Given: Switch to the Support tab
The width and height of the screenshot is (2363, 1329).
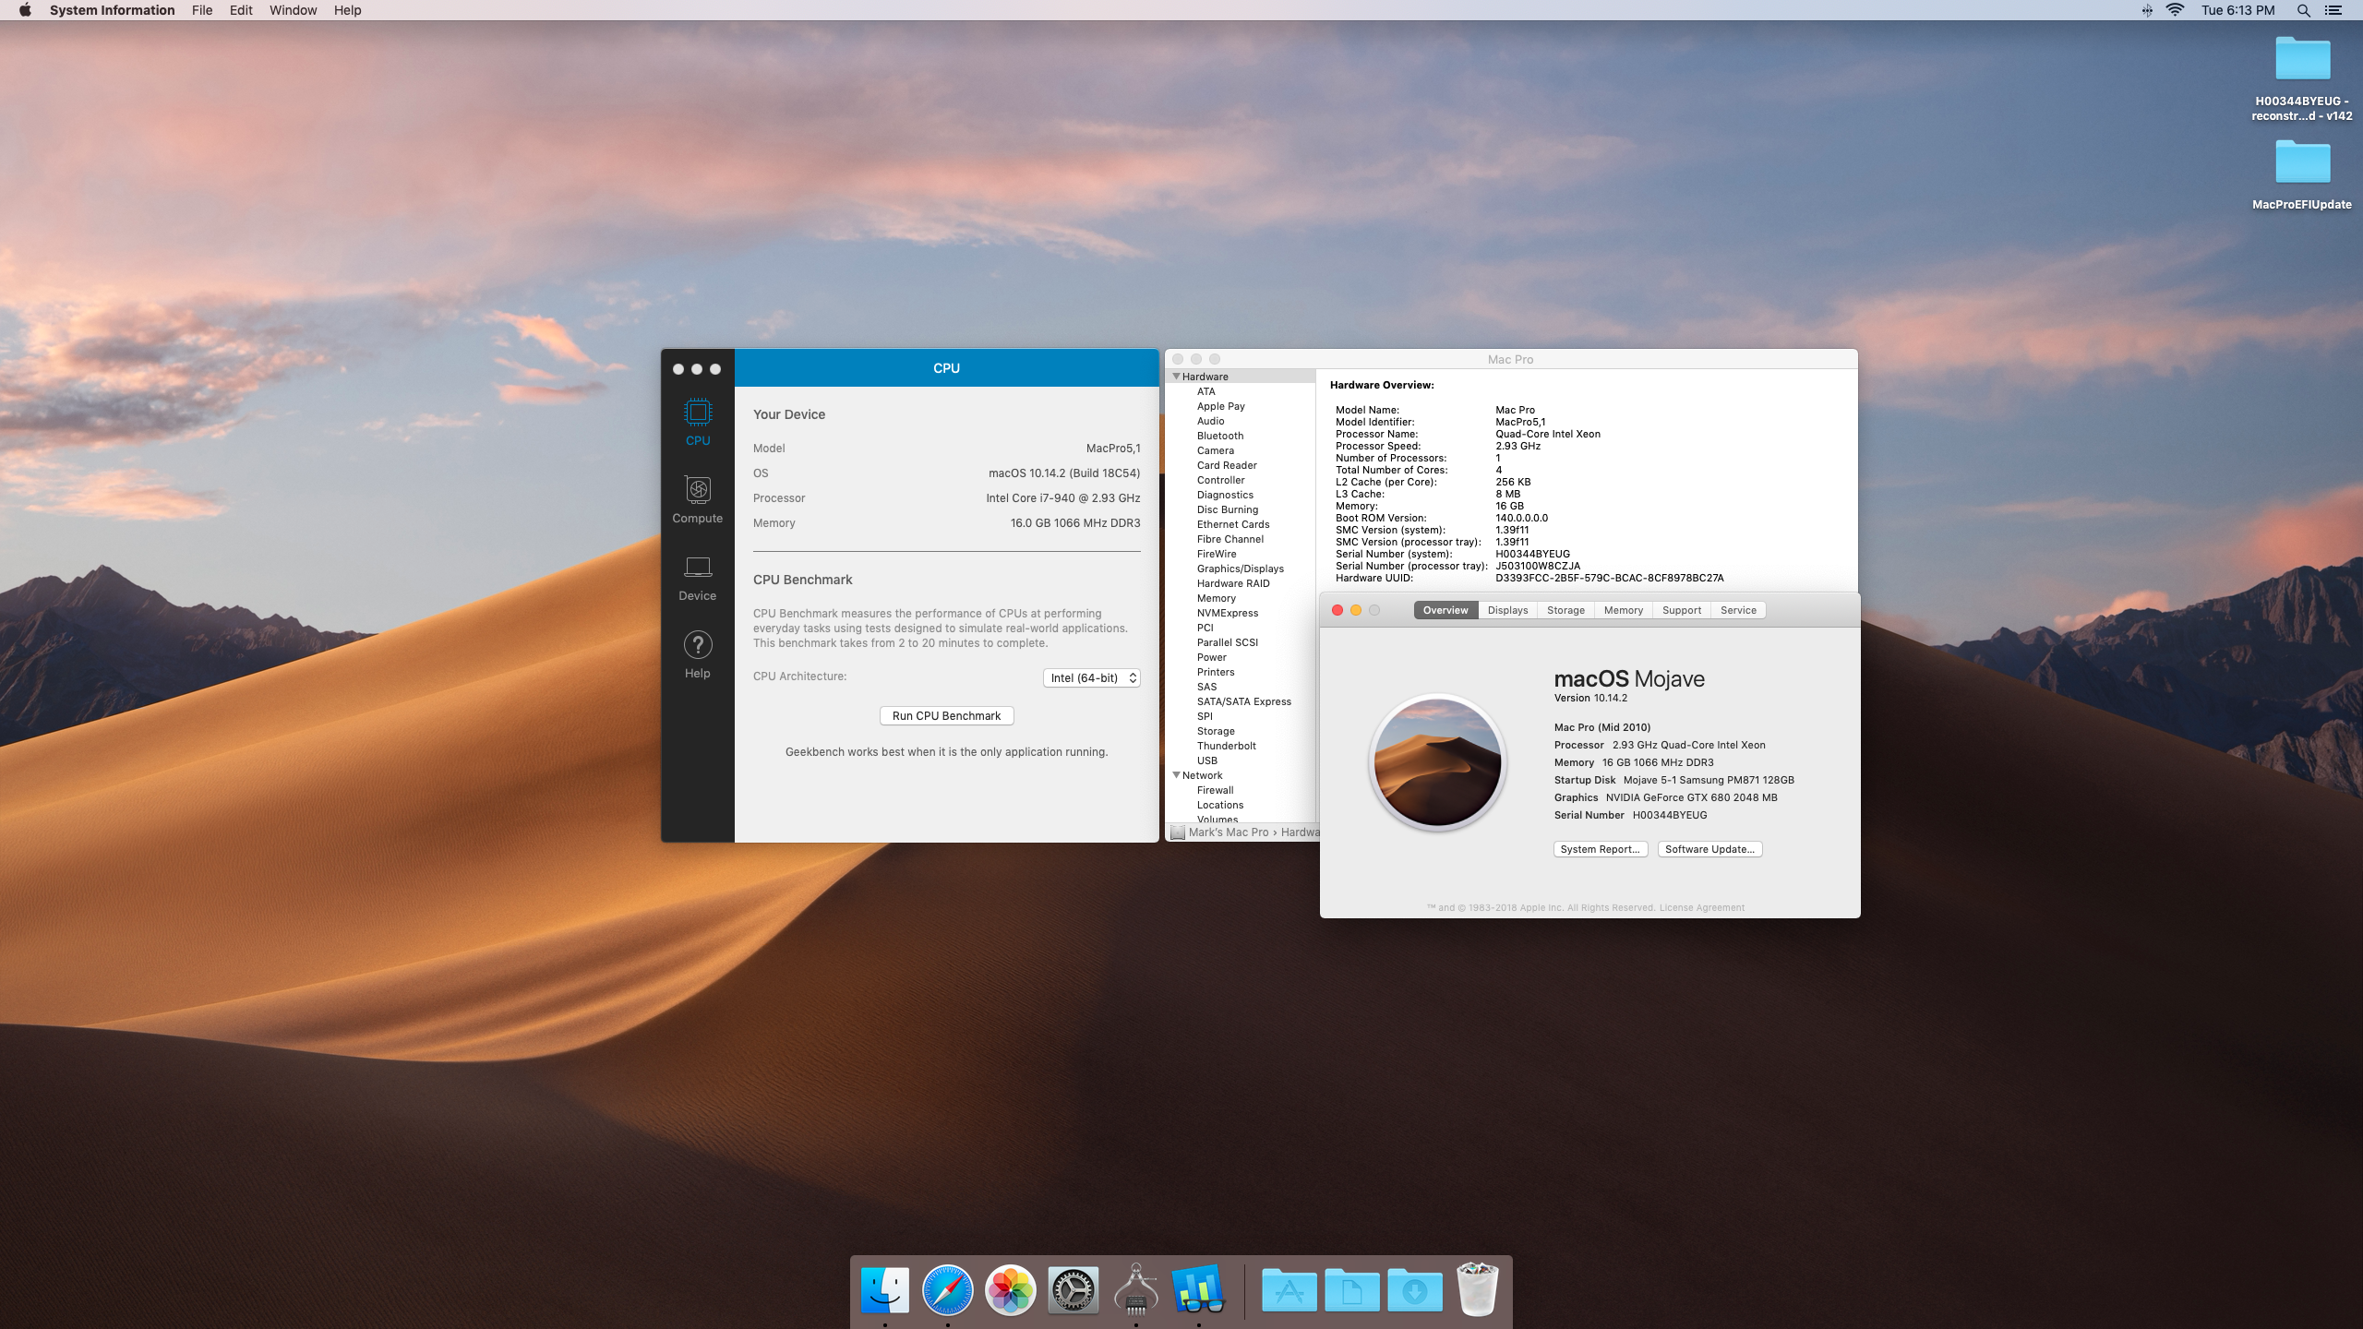Looking at the screenshot, I should pos(1681,610).
